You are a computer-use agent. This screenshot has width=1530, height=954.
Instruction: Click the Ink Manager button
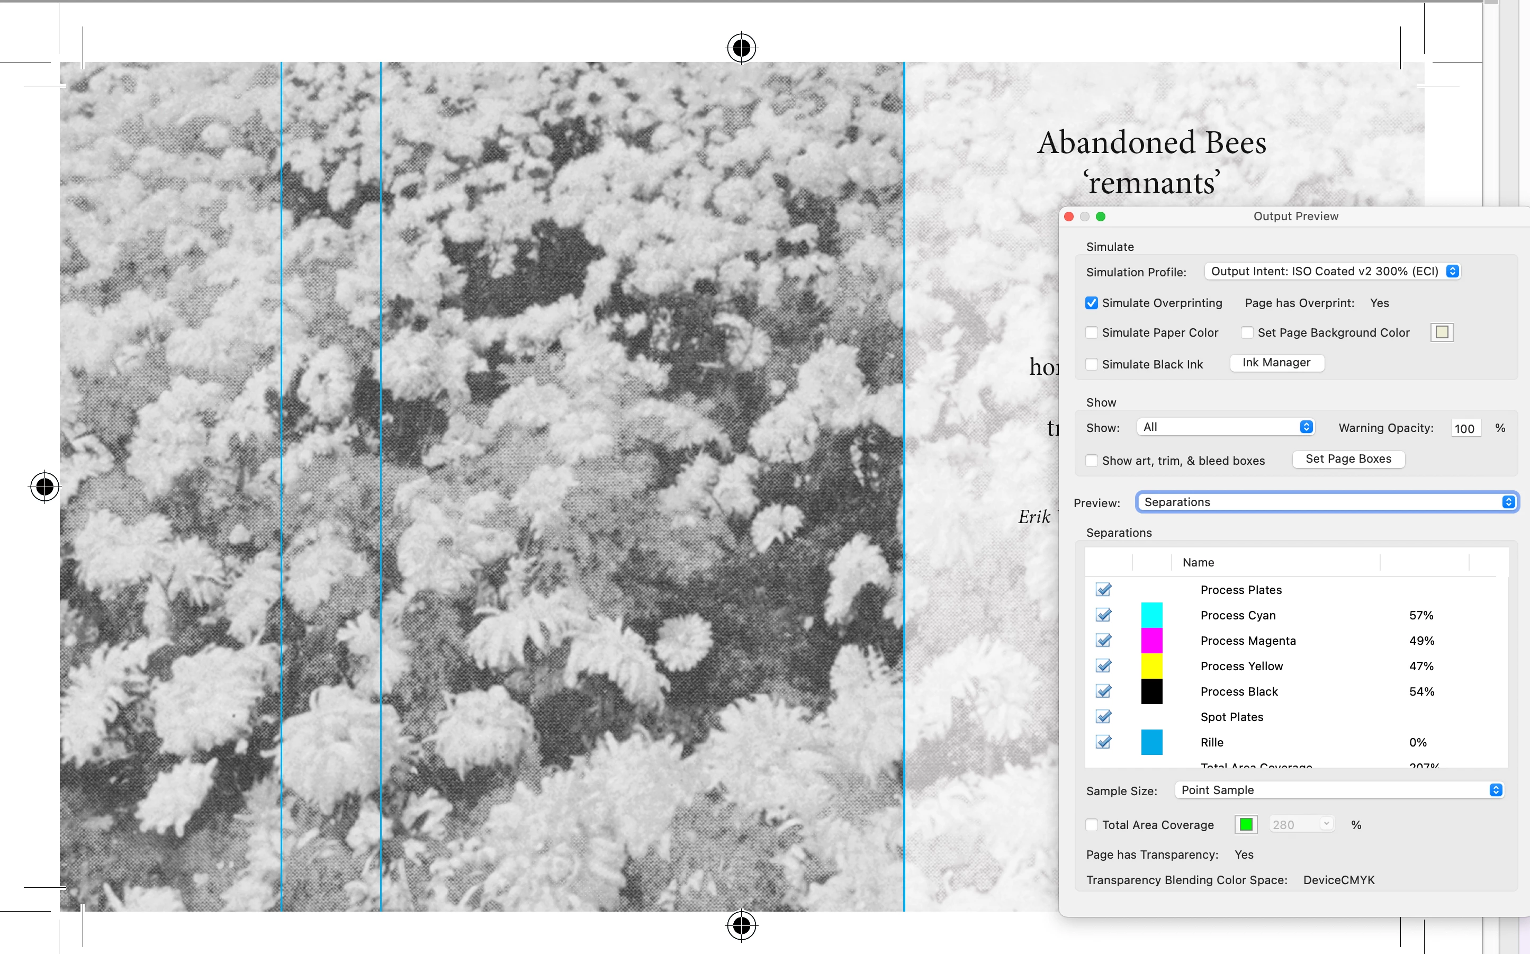(1276, 363)
